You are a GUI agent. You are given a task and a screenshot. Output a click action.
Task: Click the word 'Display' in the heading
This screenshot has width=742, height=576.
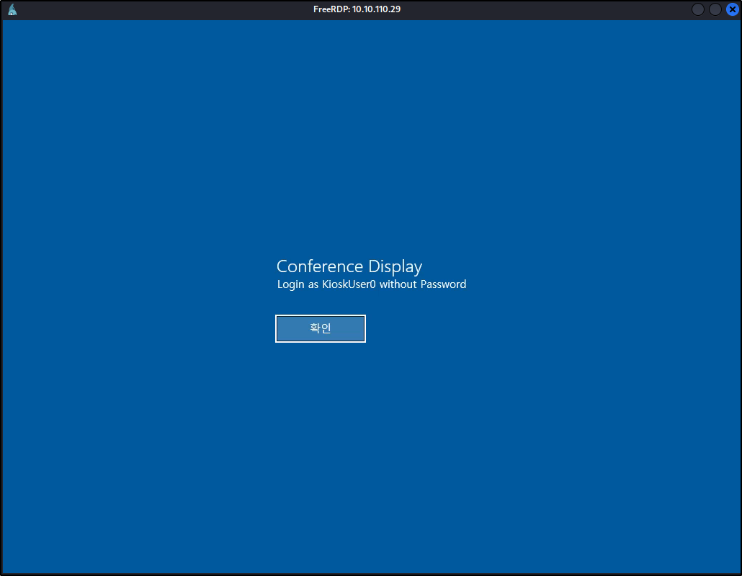pos(395,266)
